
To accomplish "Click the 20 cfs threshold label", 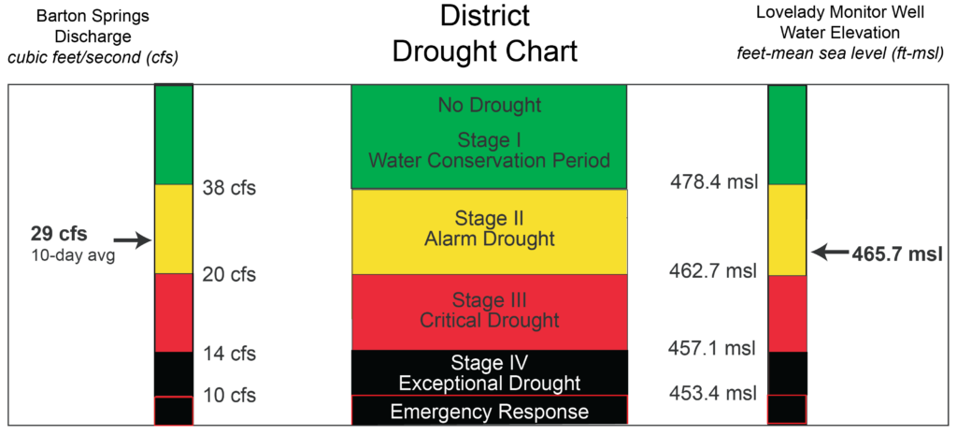I will coord(230,276).
